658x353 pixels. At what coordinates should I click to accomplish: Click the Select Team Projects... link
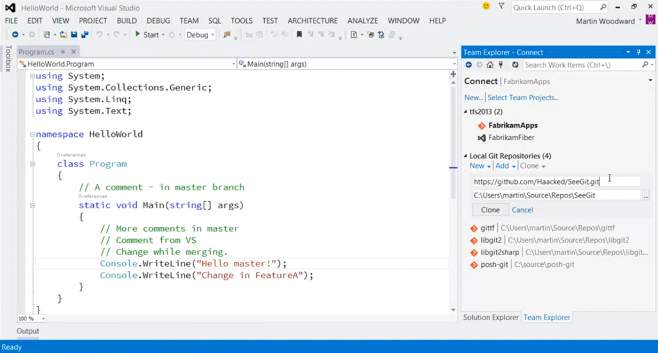click(523, 97)
